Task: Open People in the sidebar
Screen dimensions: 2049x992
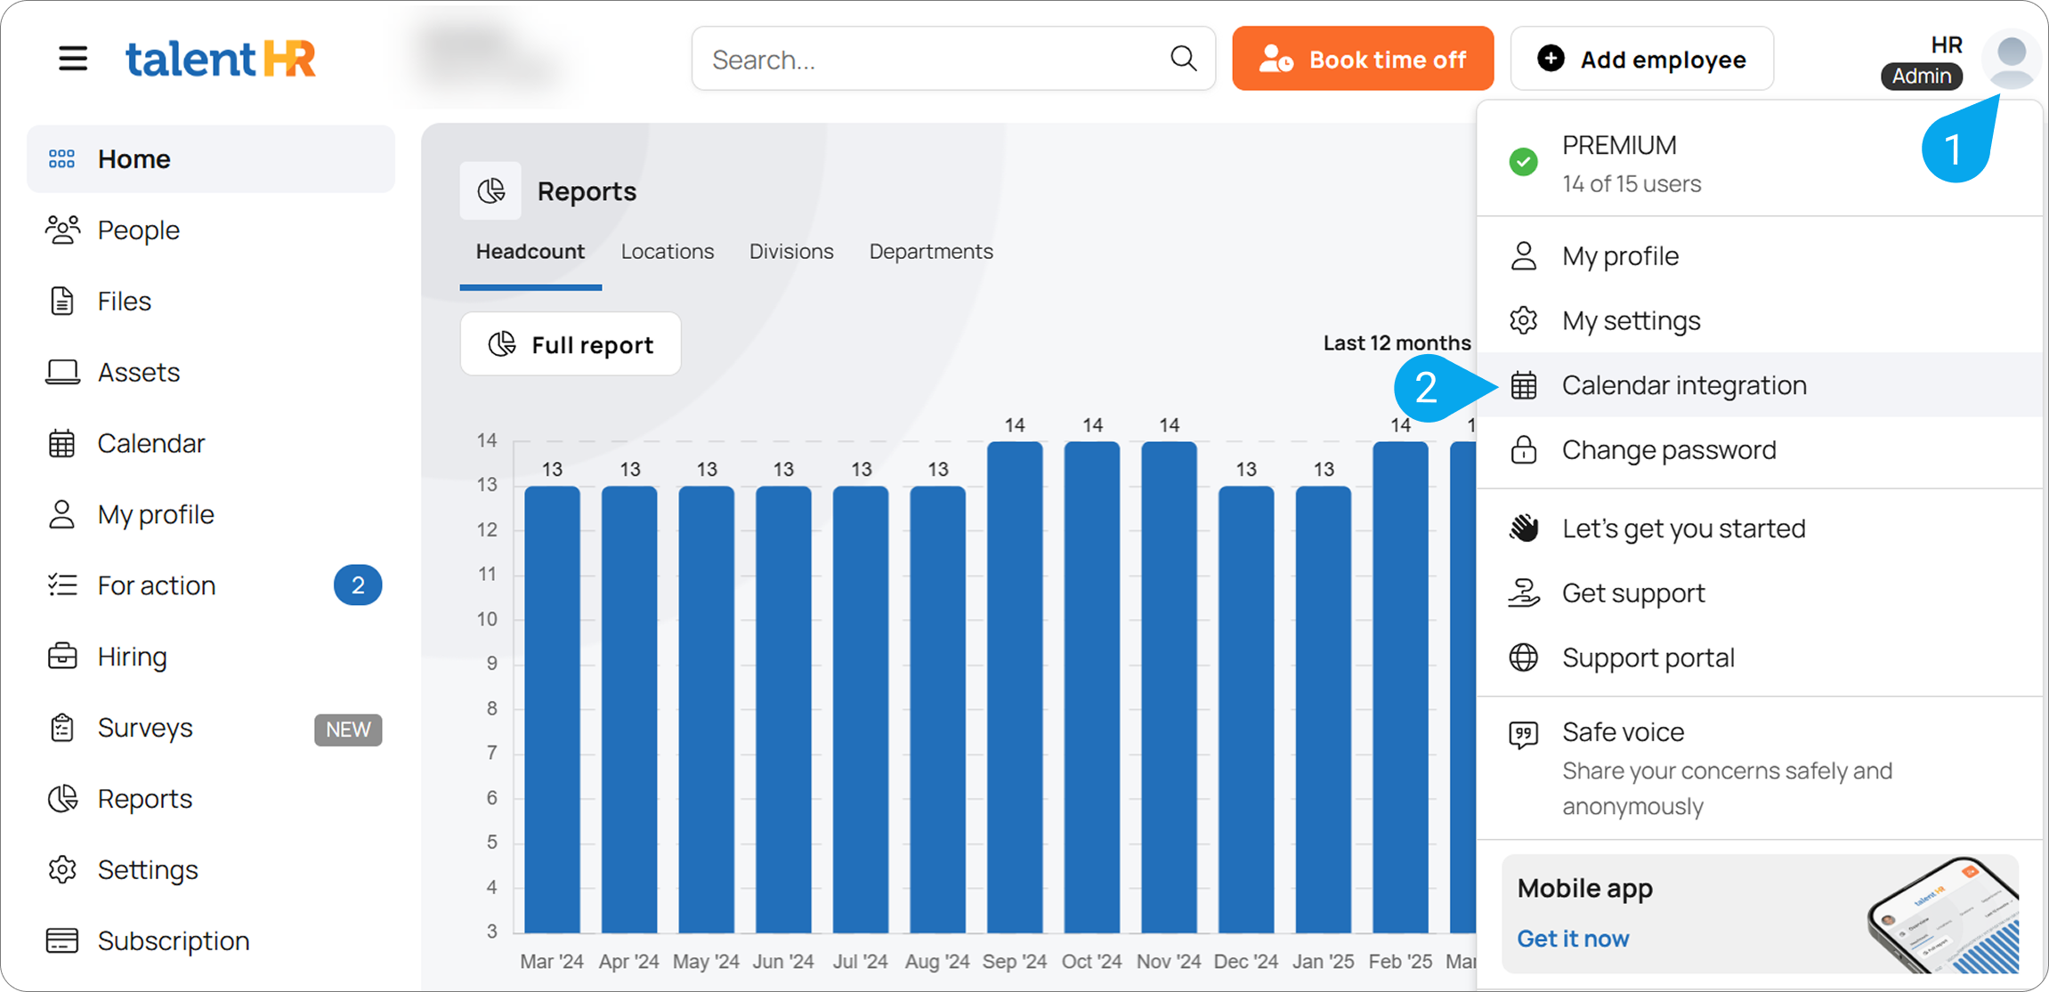Action: click(x=211, y=230)
